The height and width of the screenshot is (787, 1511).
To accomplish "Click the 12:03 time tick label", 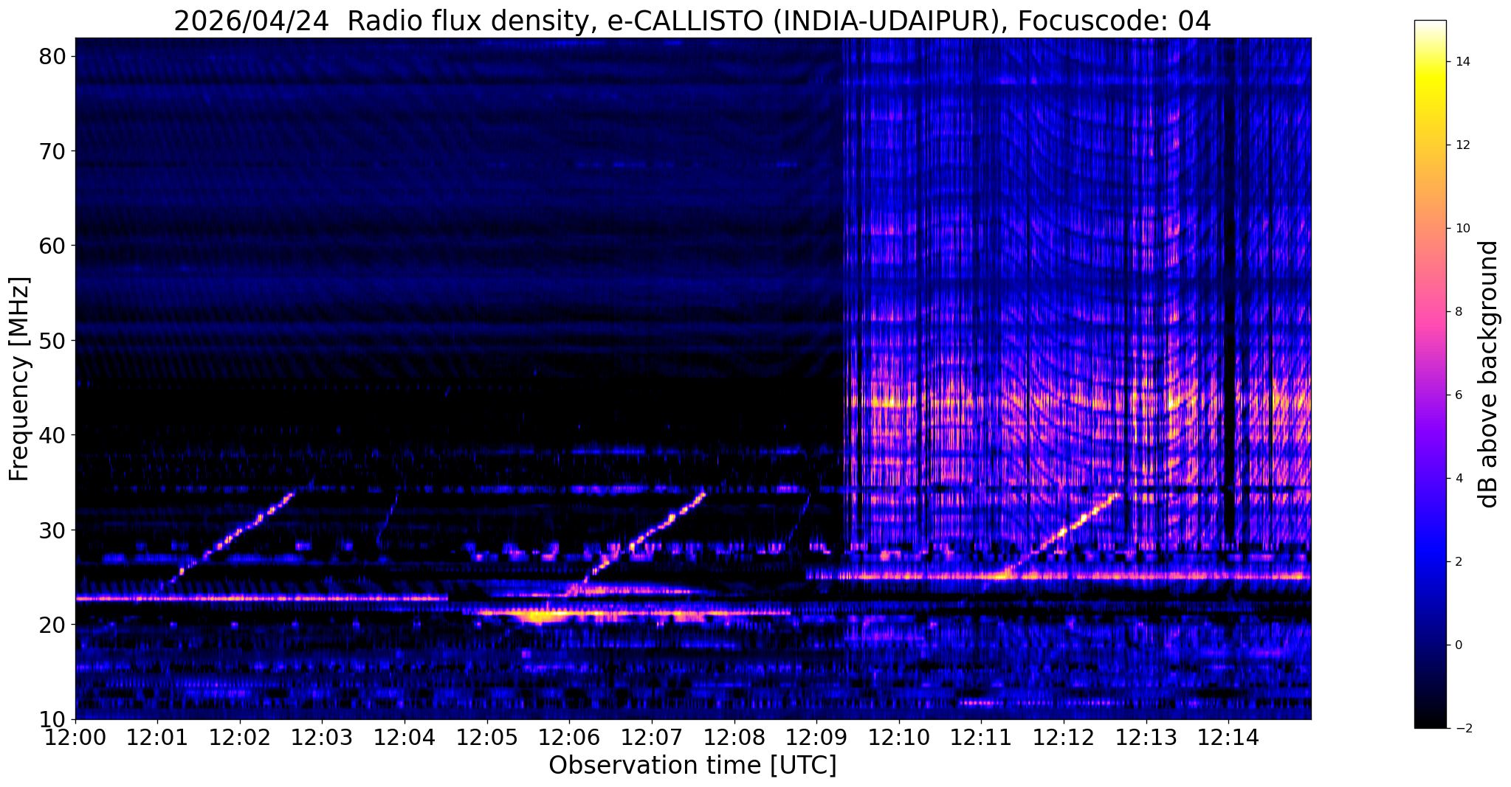I will [x=322, y=737].
